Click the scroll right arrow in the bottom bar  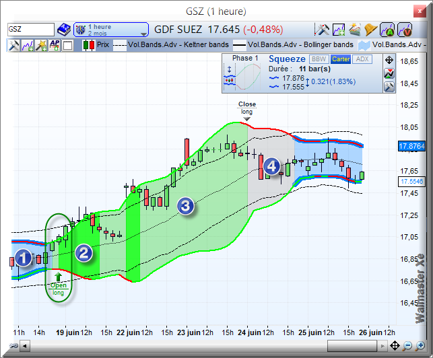tap(382, 346)
